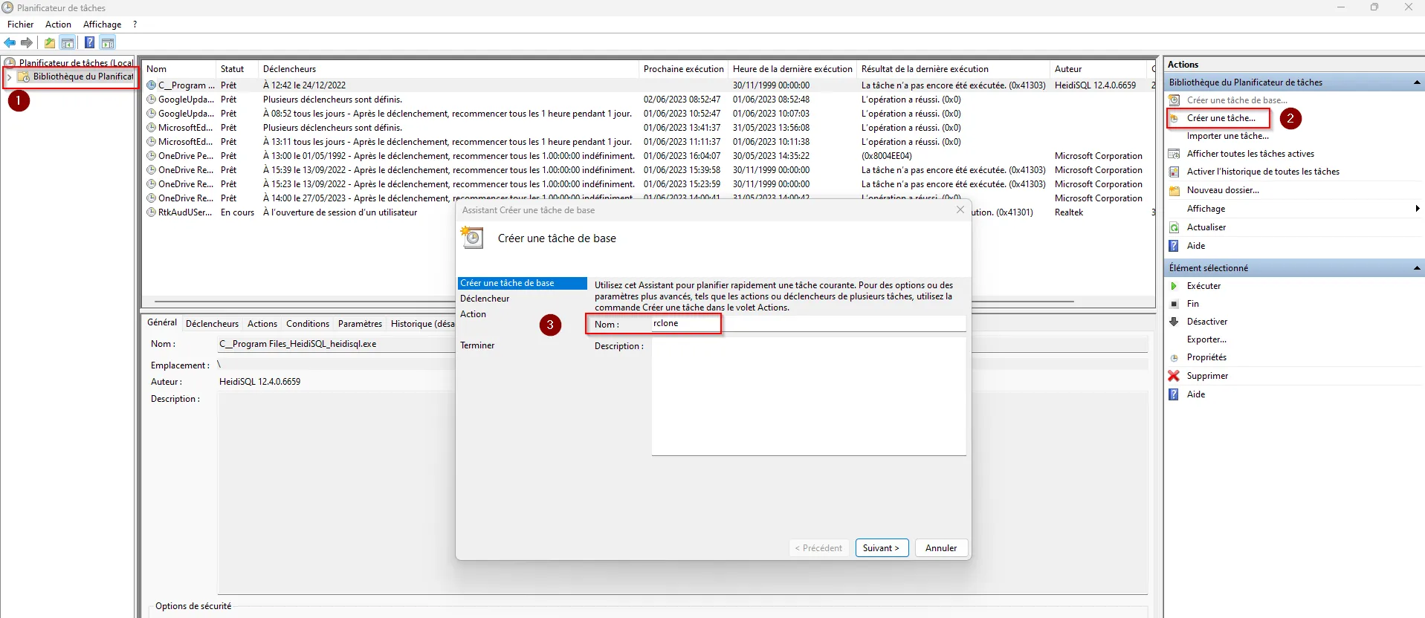Click the Nouveau dossier folder icon
This screenshot has height=618, width=1425.
(x=1174, y=190)
